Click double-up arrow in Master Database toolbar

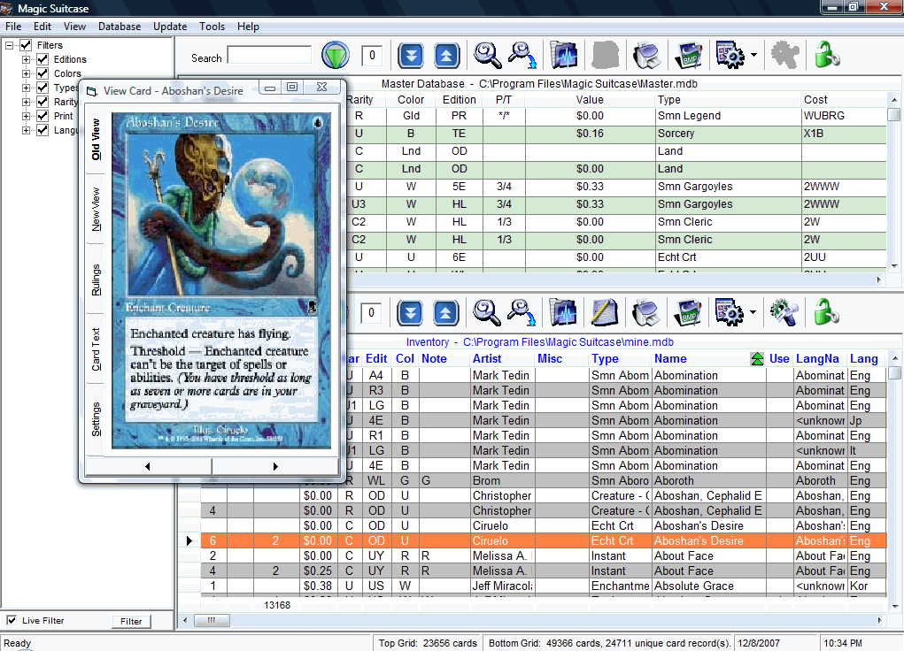[446, 56]
